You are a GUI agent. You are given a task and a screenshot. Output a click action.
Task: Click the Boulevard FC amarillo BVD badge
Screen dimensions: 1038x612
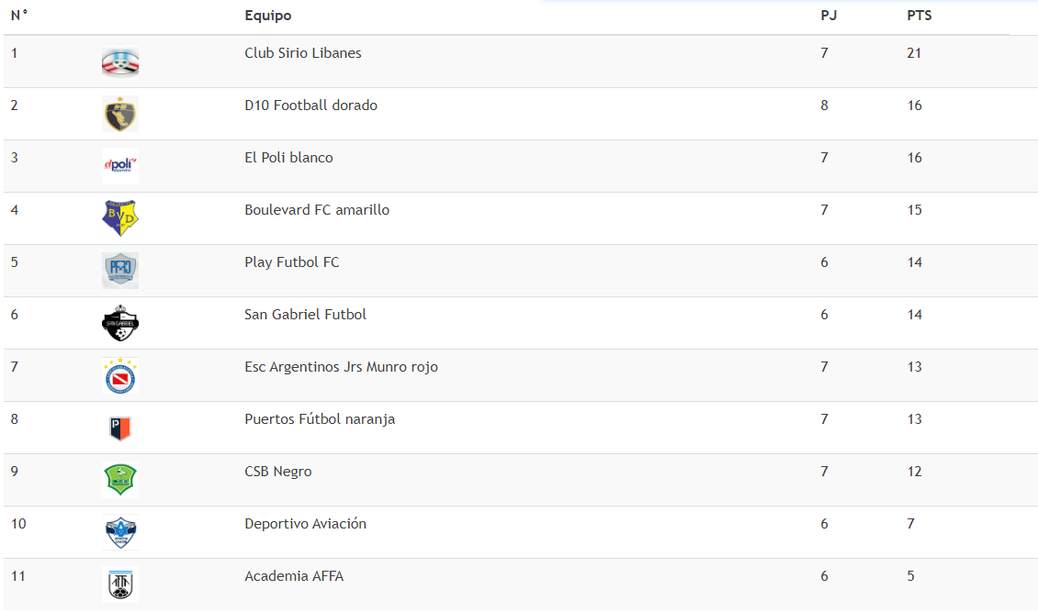[x=120, y=218]
